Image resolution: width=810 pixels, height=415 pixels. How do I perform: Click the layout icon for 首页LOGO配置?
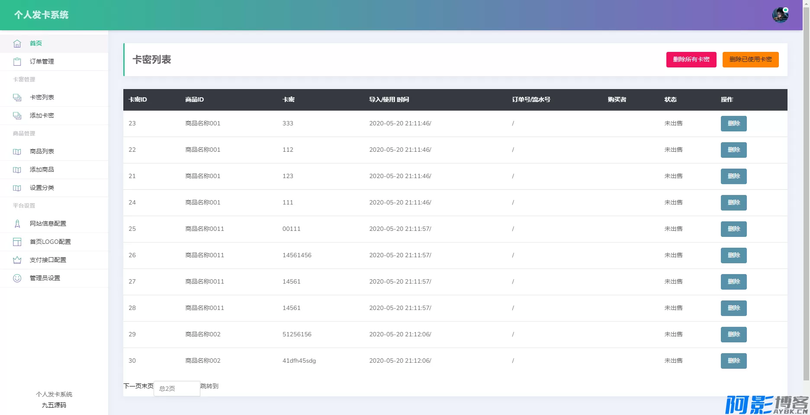pyautogui.click(x=17, y=242)
